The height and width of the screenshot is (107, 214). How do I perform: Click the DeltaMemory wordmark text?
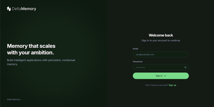24,9
